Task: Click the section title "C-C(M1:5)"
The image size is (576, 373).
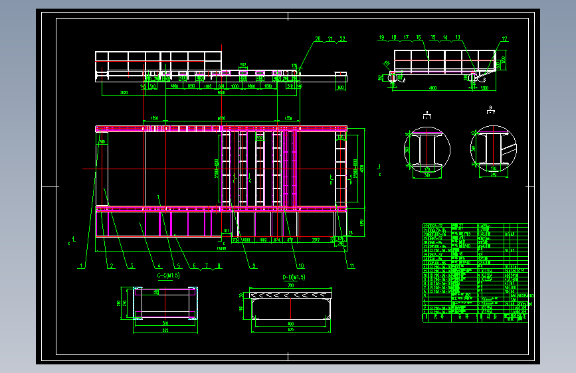Action: pyautogui.click(x=168, y=275)
